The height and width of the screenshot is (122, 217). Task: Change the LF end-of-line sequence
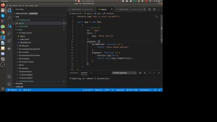click(113, 90)
